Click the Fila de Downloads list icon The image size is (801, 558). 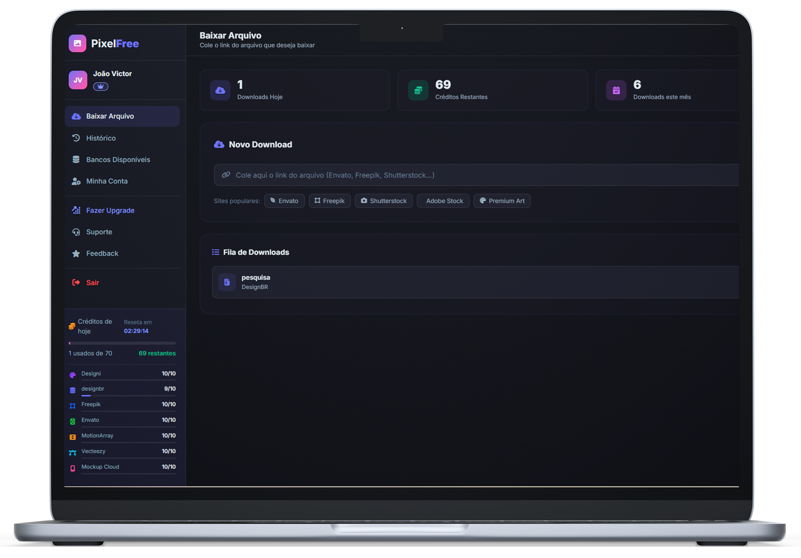[x=216, y=252]
